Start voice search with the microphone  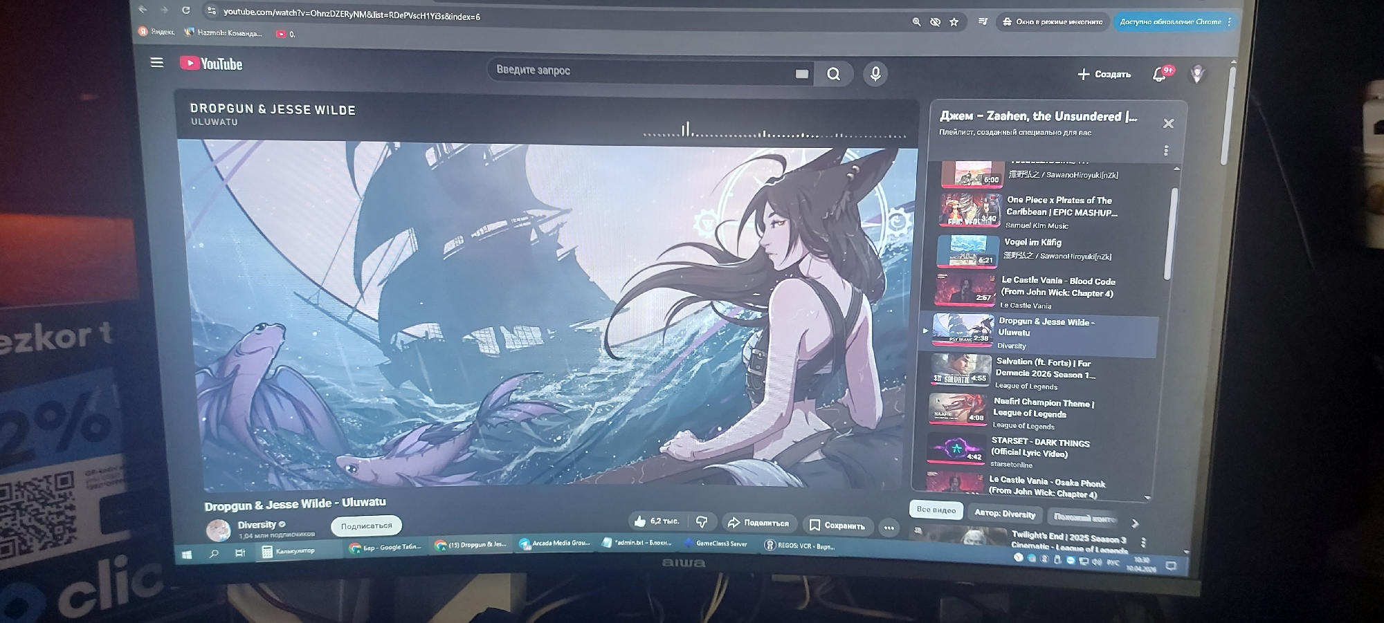(875, 74)
